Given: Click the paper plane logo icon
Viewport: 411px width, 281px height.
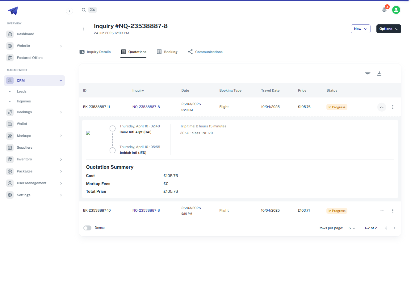Looking at the screenshot, I should [x=13, y=10].
